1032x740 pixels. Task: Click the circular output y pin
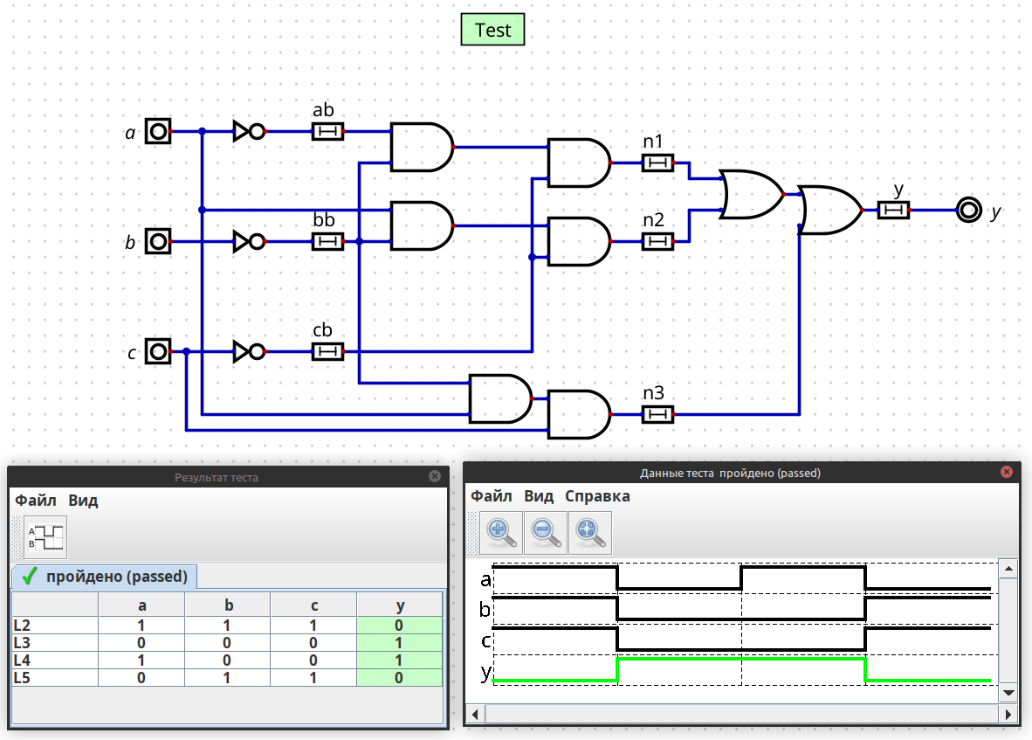coord(969,210)
